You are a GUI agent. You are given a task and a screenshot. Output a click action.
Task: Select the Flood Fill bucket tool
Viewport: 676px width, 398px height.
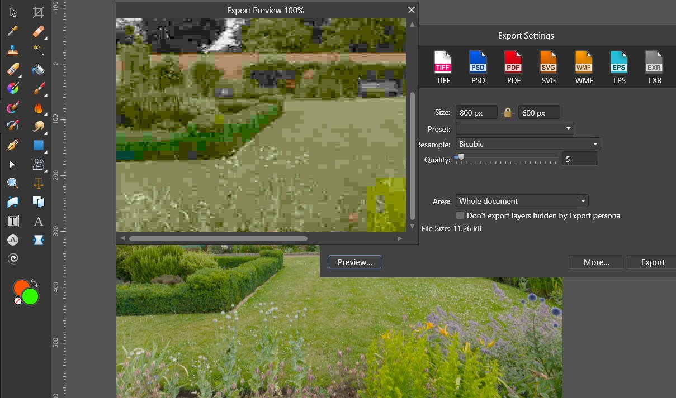[39, 69]
